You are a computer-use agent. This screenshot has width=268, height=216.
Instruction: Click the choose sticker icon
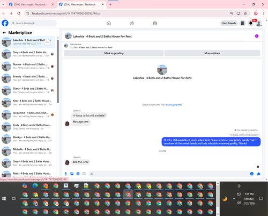pos(78,174)
